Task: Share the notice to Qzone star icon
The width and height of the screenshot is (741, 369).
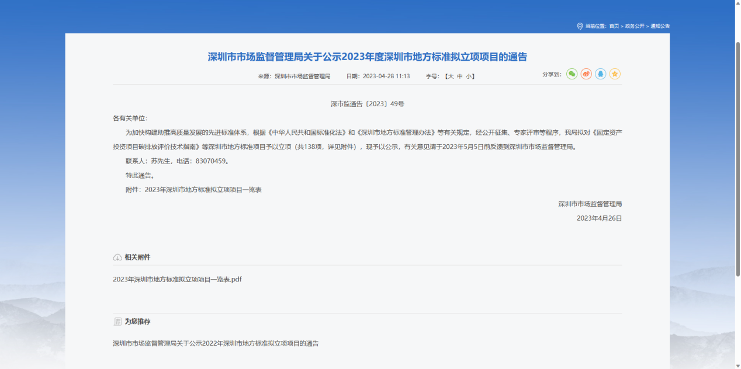Action: (x=615, y=74)
